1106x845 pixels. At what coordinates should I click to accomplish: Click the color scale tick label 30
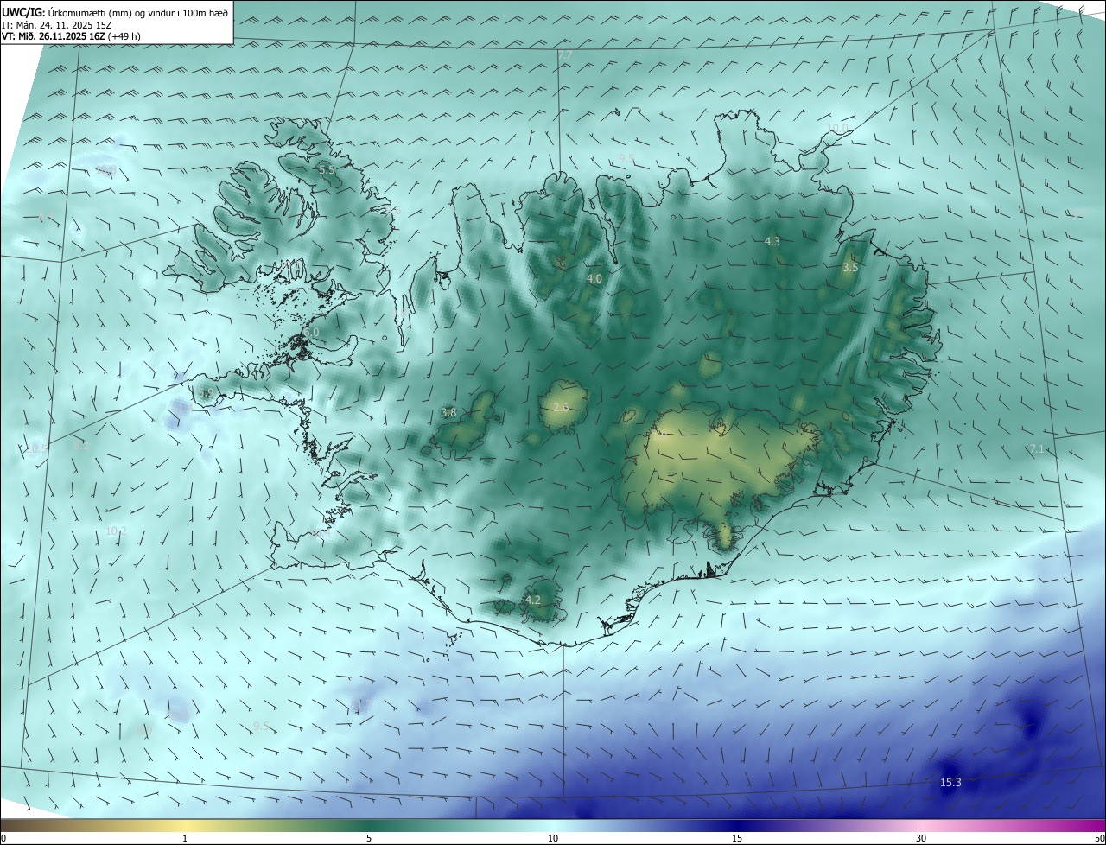[x=921, y=838]
